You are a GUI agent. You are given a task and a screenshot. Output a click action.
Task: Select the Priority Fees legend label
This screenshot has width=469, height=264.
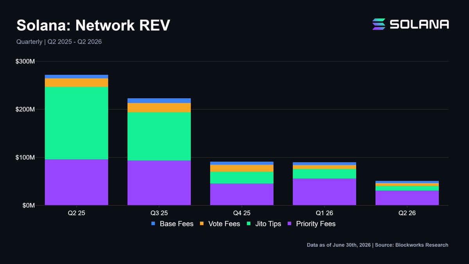pyautogui.click(x=316, y=224)
